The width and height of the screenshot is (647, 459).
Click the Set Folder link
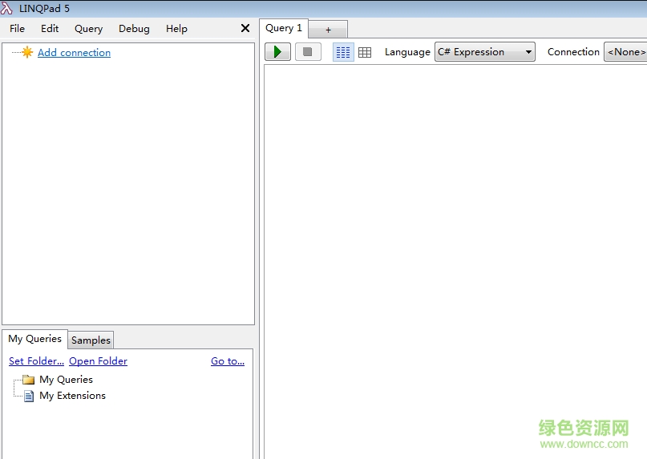pyautogui.click(x=36, y=361)
